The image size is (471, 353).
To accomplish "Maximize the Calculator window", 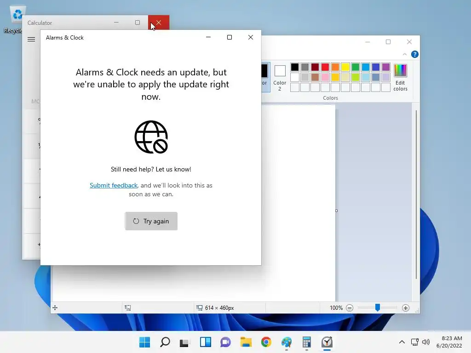I will pos(137,23).
